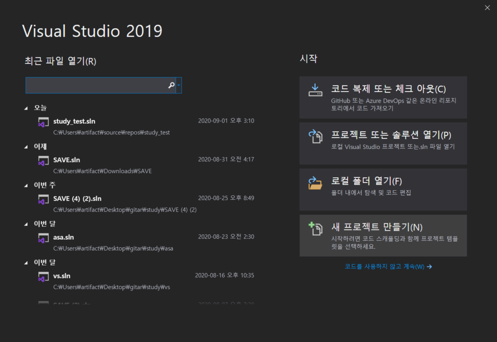The height and width of the screenshot is (342, 497).
Task: Collapse the 이번 달 group containing asa.sln
Action: tap(26, 224)
